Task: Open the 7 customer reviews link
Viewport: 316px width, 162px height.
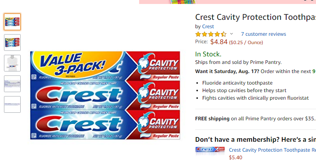Action: (x=264, y=34)
